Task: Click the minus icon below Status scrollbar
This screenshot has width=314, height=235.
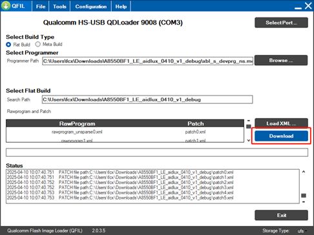Action: pyautogui.click(x=304, y=202)
